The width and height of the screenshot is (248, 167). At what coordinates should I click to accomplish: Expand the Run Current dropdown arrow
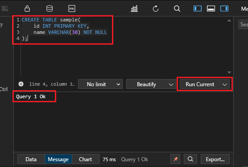(225, 85)
